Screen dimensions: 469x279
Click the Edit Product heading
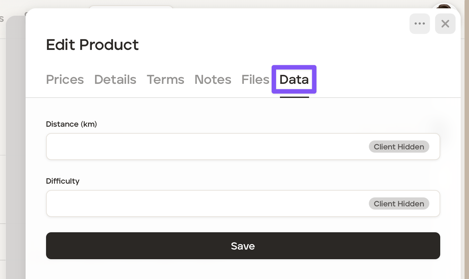pos(92,45)
